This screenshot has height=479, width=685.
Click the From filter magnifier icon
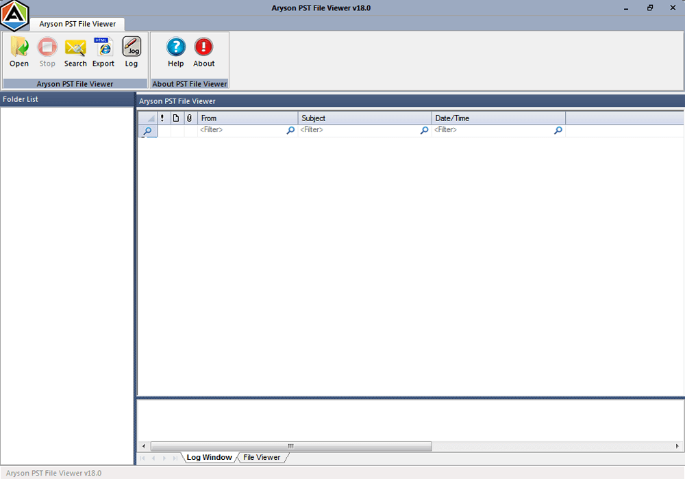click(x=290, y=131)
